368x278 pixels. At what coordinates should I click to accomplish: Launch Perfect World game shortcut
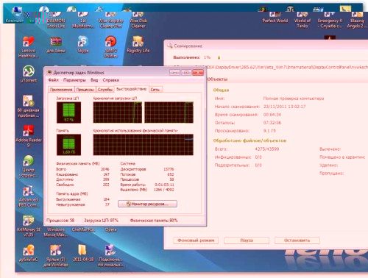pyautogui.click(x=275, y=18)
